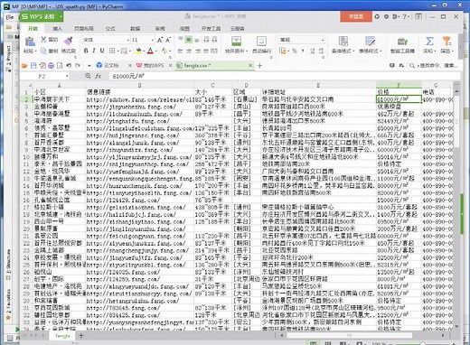Screen dimensions: 470x345
Task: Undo the last action
Action: tap(69, 65)
